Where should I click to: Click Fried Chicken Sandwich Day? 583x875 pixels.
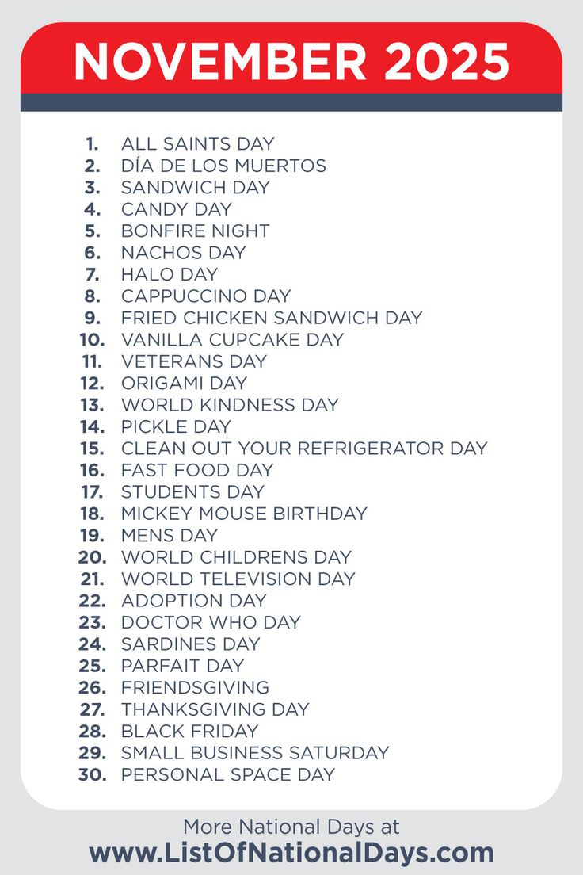coord(272,318)
